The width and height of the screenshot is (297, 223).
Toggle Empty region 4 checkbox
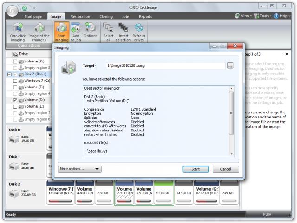coord(15,93)
